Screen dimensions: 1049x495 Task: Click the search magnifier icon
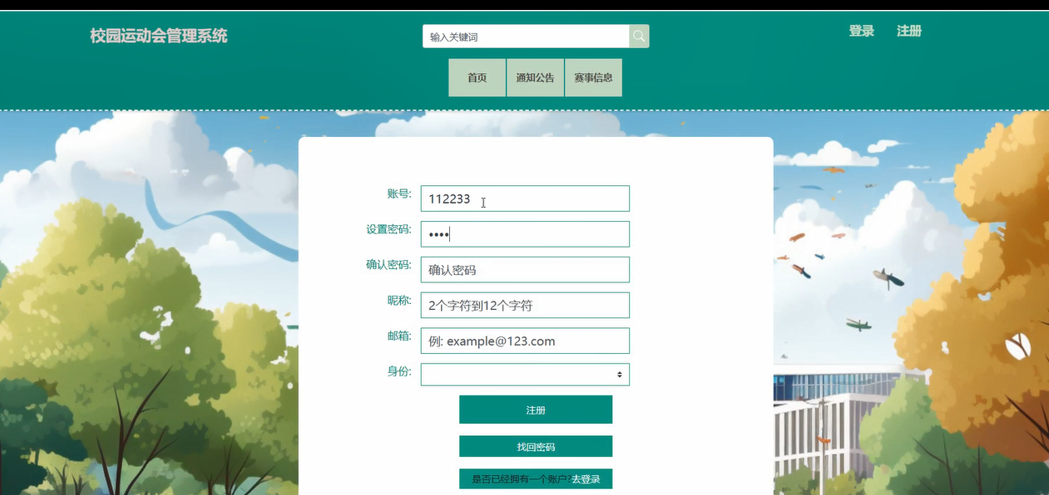click(x=639, y=37)
